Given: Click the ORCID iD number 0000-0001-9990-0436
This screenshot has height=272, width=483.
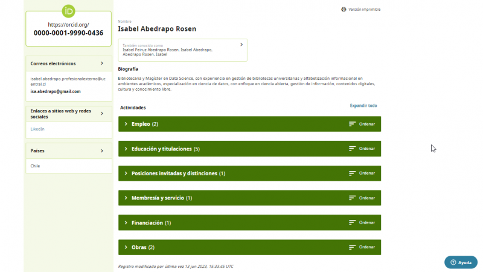Looking at the screenshot, I should tap(68, 33).
